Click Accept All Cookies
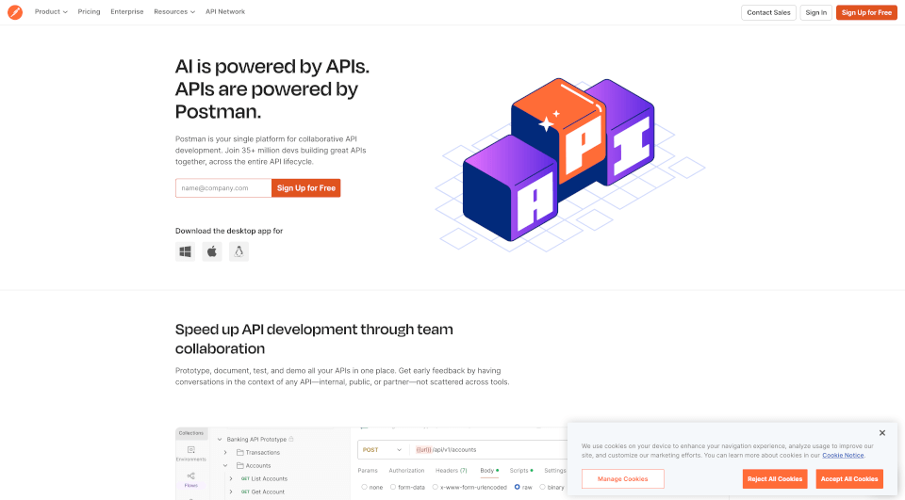 [849, 478]
